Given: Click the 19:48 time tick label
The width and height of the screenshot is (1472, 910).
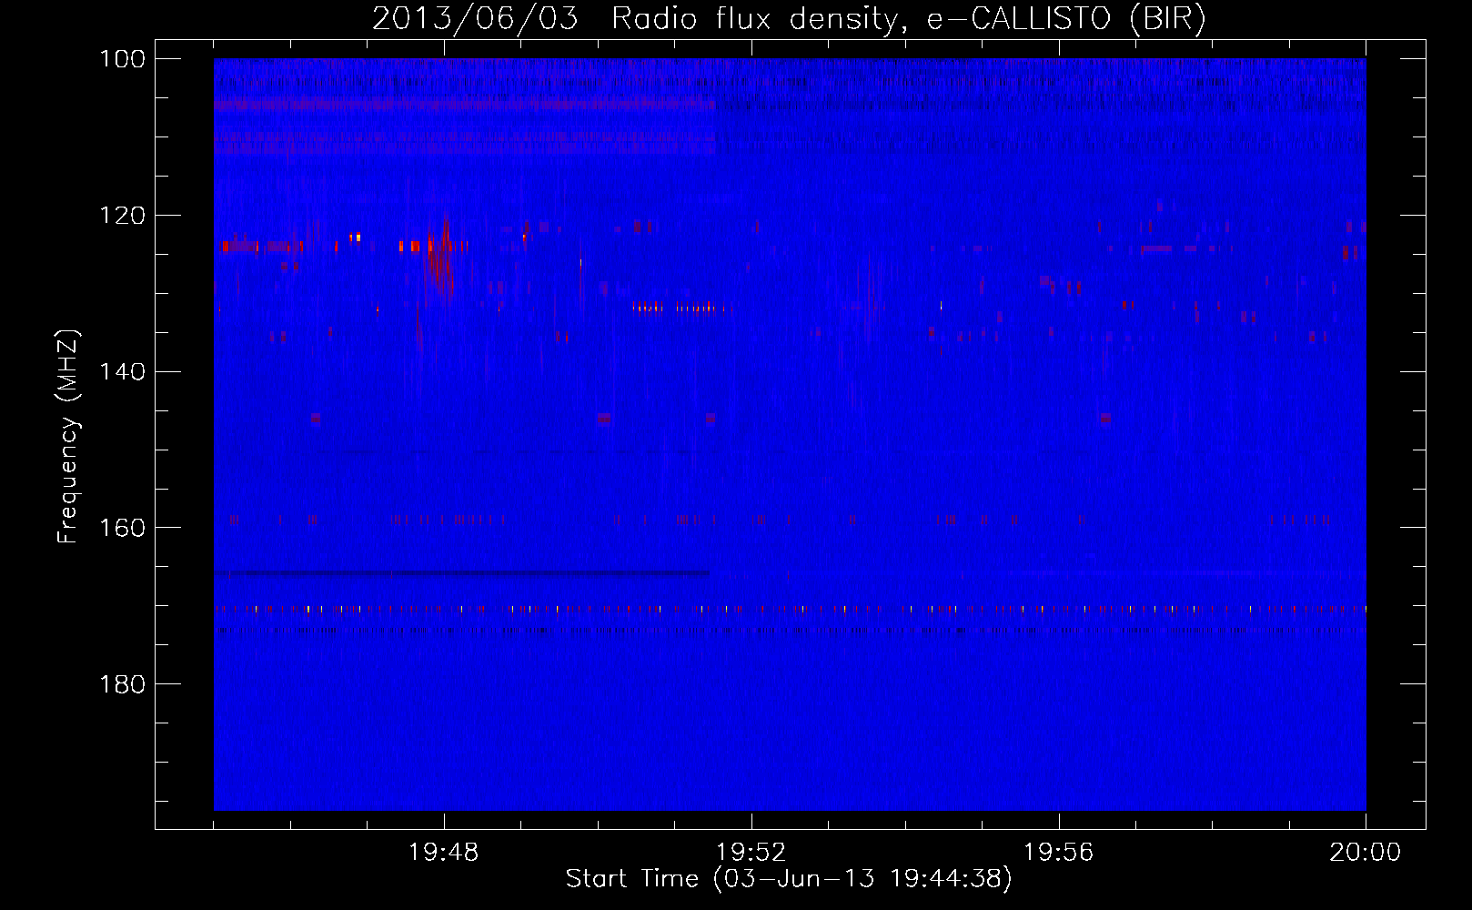Looking at the screenshot, I should click(x=444, y=853).
